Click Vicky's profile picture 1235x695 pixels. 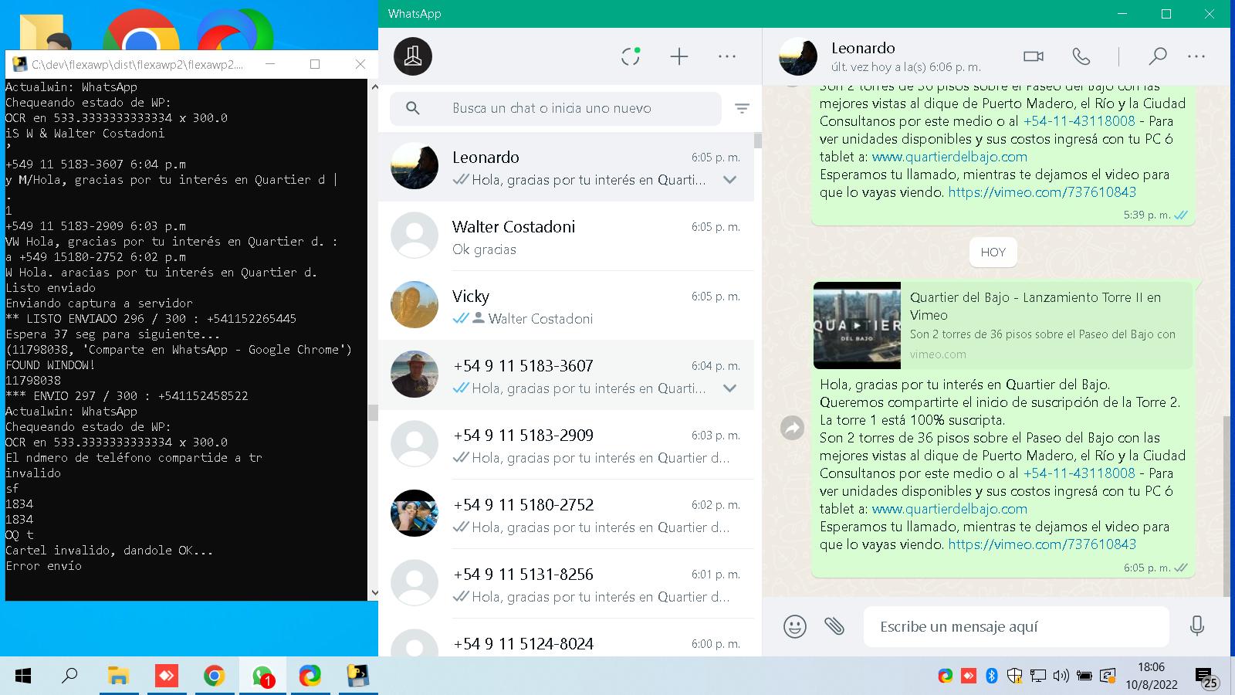coord(414,305)
